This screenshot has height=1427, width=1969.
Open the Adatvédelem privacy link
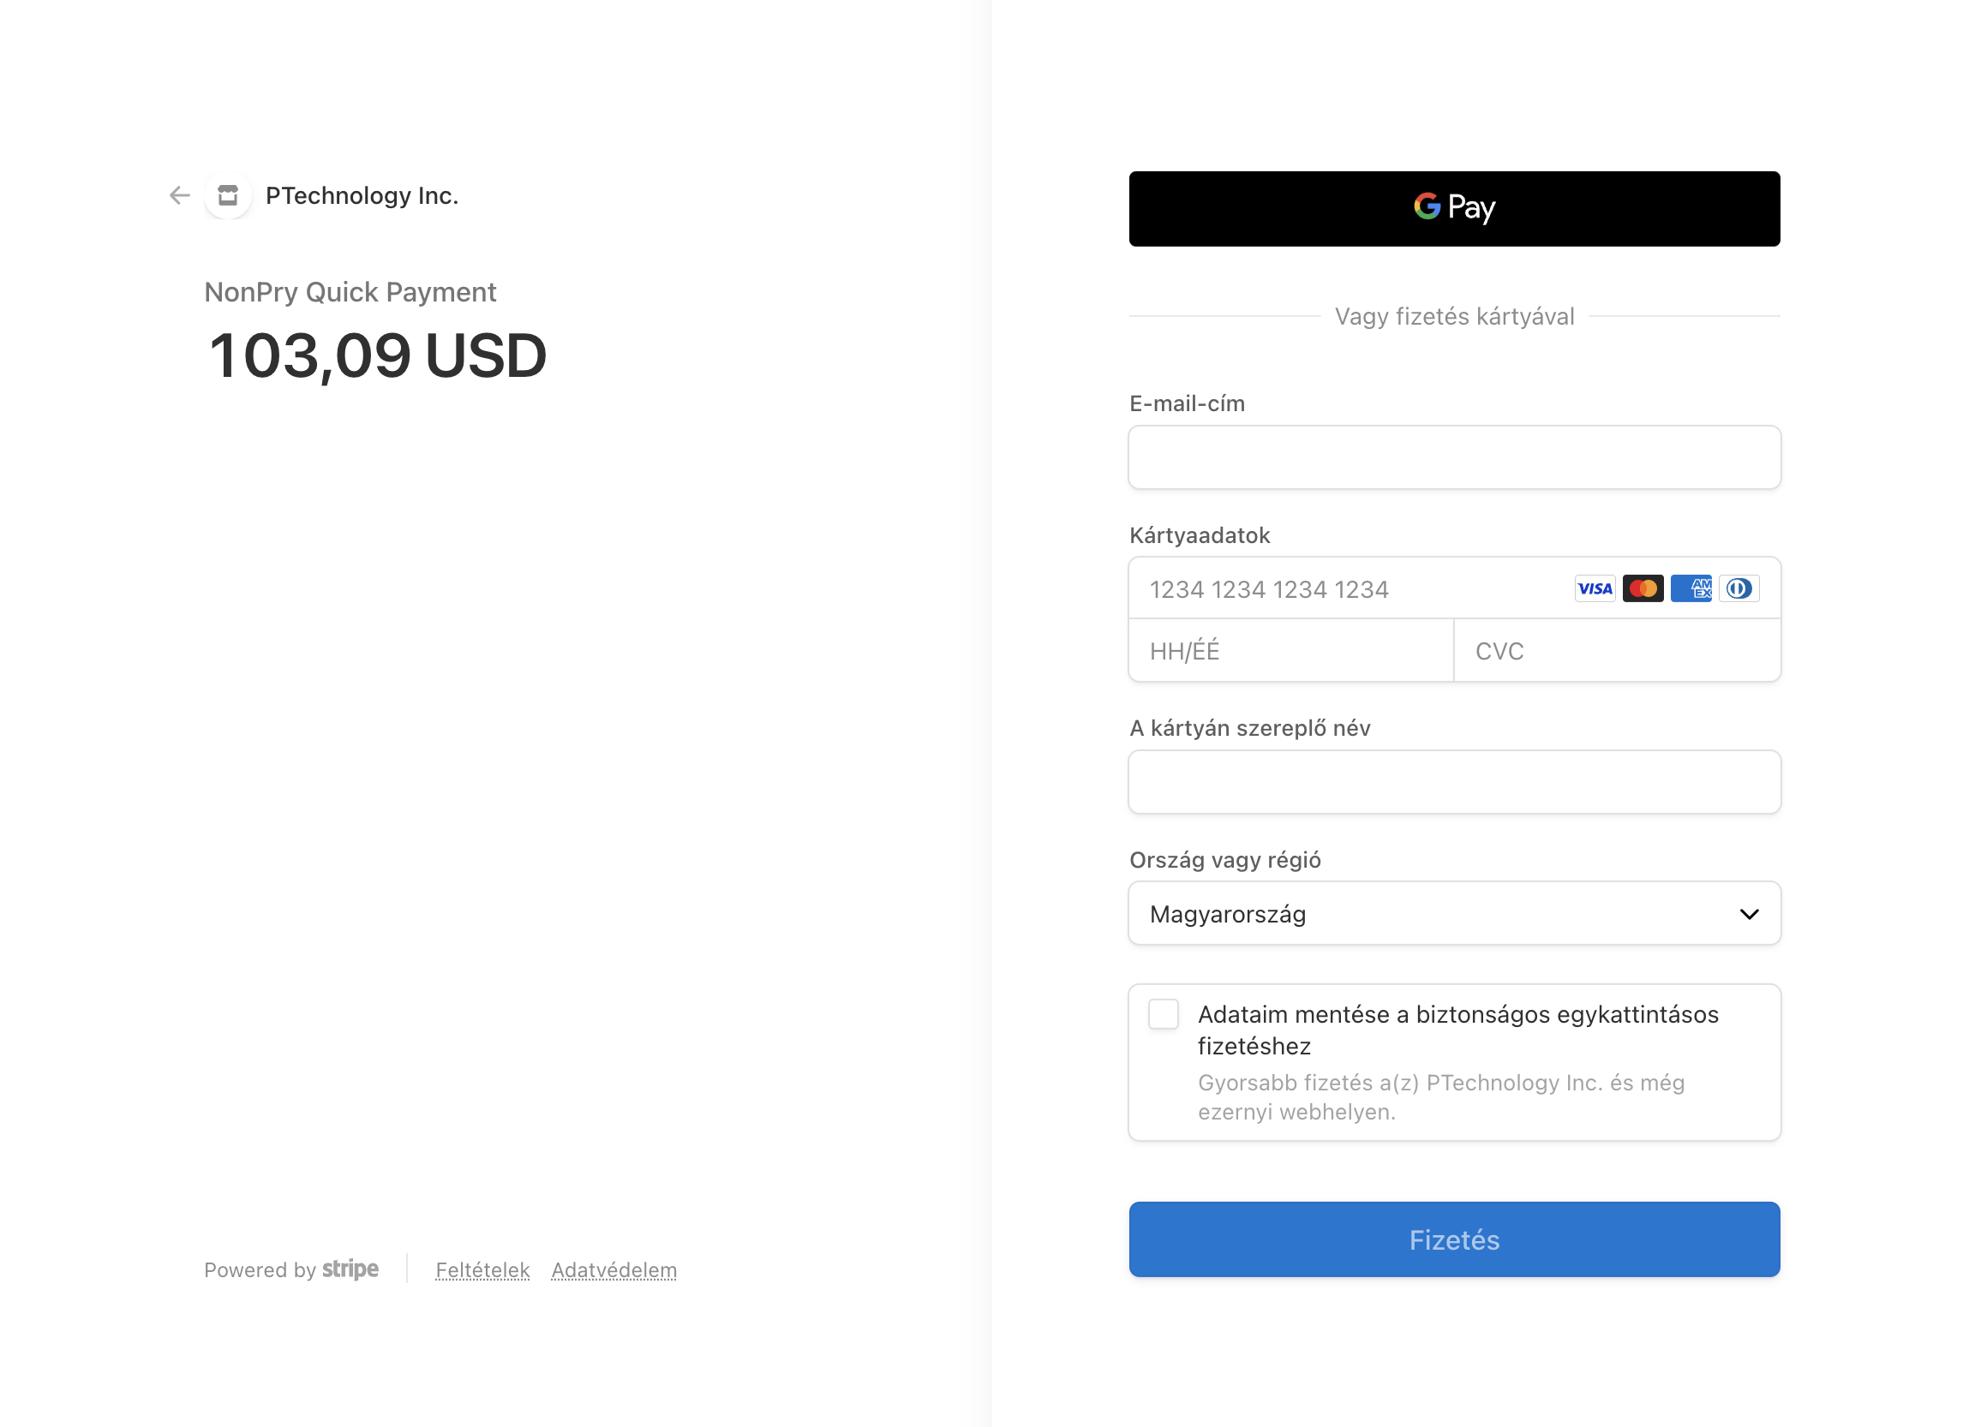tap(613, 1270)
